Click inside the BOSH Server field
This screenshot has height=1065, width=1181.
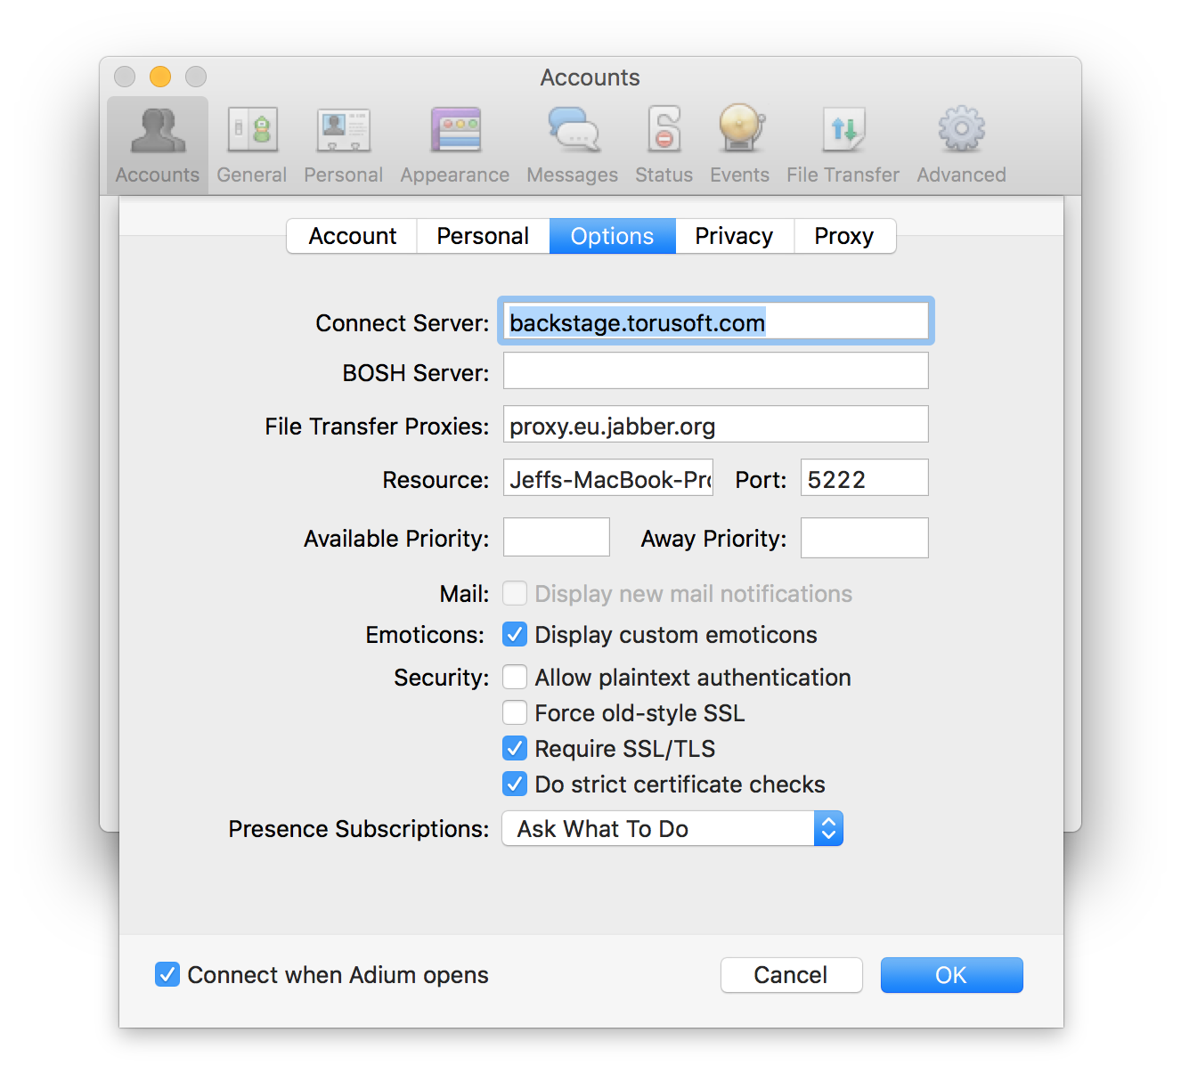715,370
